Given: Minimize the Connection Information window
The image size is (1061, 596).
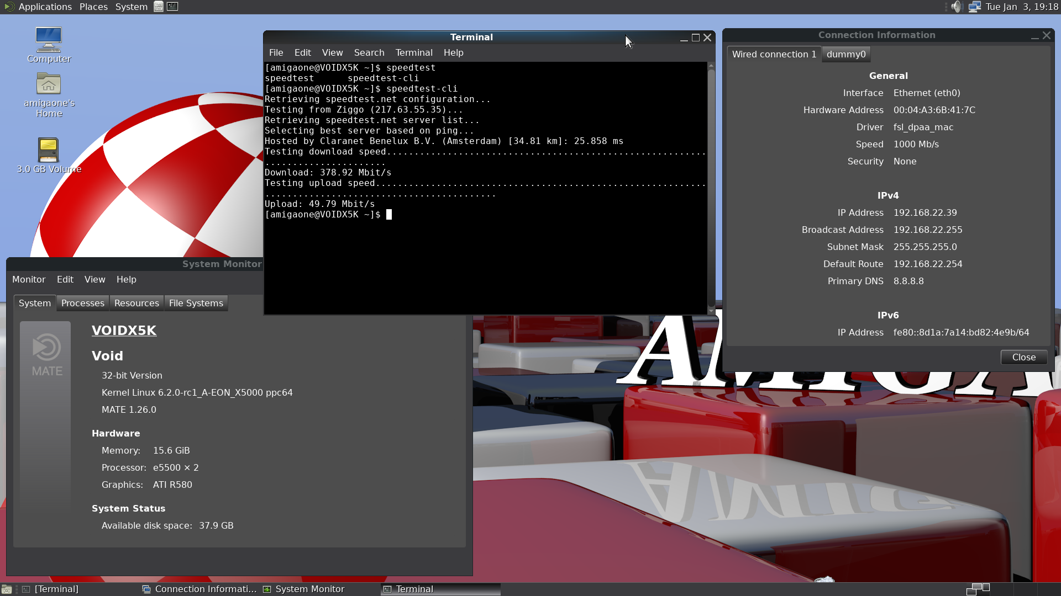Looking at the screenshot, I should 1034,35.
